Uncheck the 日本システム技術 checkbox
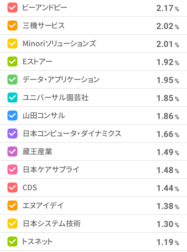The width and height of the screenshot is (187, 252). point(12,223)
